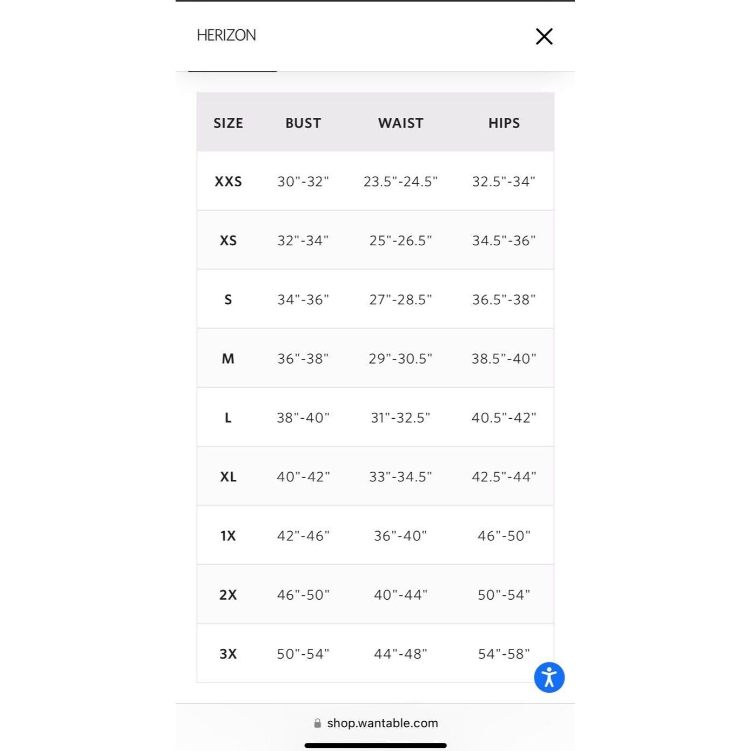Viewport: 751px width, 751px height.
Task: Click the SIZE column header
Action: pyautogui.click(x=228, y=123)
